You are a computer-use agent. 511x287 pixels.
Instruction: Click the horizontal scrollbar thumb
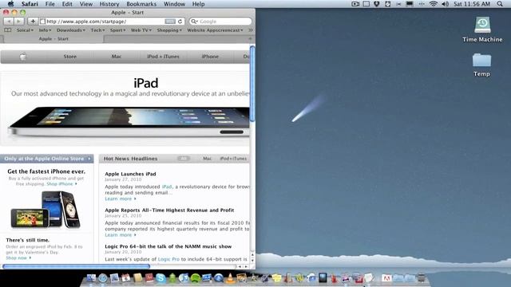point(77,266)
